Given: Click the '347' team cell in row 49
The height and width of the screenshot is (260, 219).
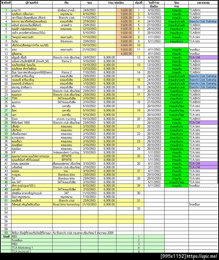Looking at the screenshot, I should click(x=66, y=193).
